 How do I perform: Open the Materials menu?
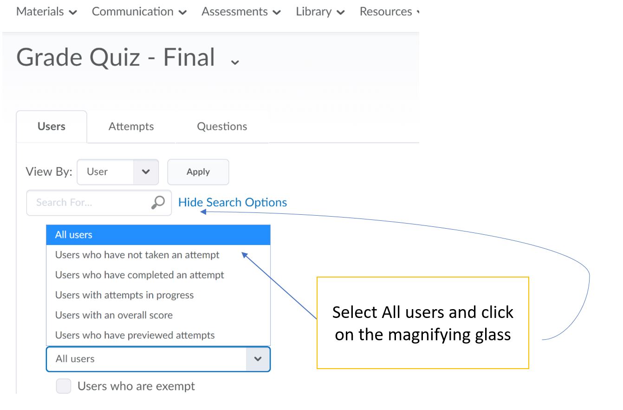(x=47, y=12)
